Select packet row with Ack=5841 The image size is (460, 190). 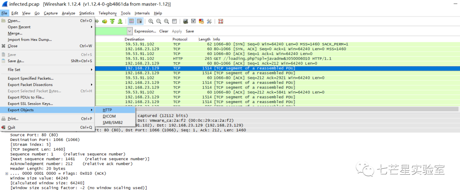click(277, 92)
